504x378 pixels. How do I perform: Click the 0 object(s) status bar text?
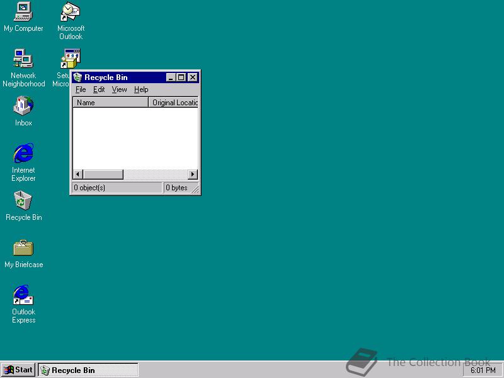click(x=89, y=188)
